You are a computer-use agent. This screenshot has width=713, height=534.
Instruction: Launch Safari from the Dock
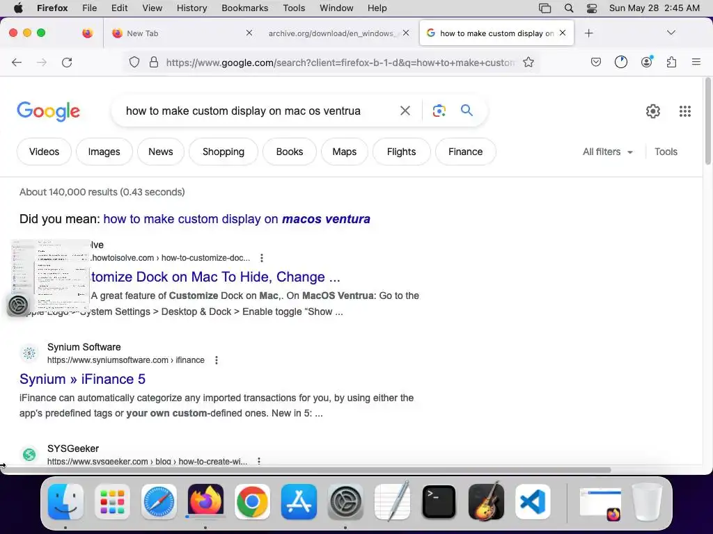tap(159, 502)
